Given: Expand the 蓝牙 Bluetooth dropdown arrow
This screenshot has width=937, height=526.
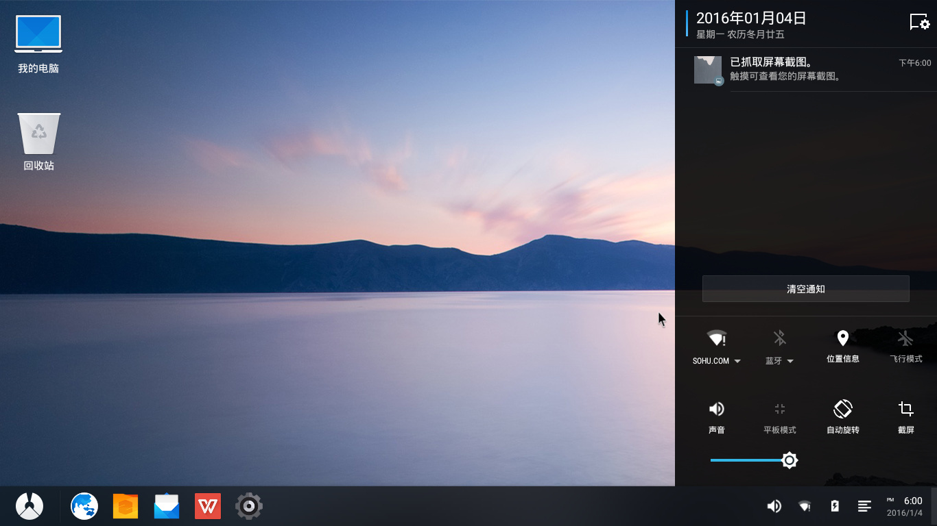Looking at the screenshot, I should click(790, 361).
